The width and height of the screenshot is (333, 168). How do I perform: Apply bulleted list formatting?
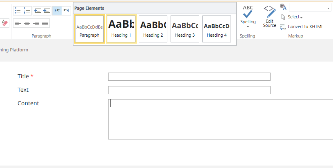click(18, 11)
